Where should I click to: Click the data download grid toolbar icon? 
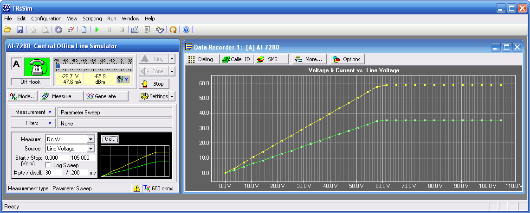135,30
